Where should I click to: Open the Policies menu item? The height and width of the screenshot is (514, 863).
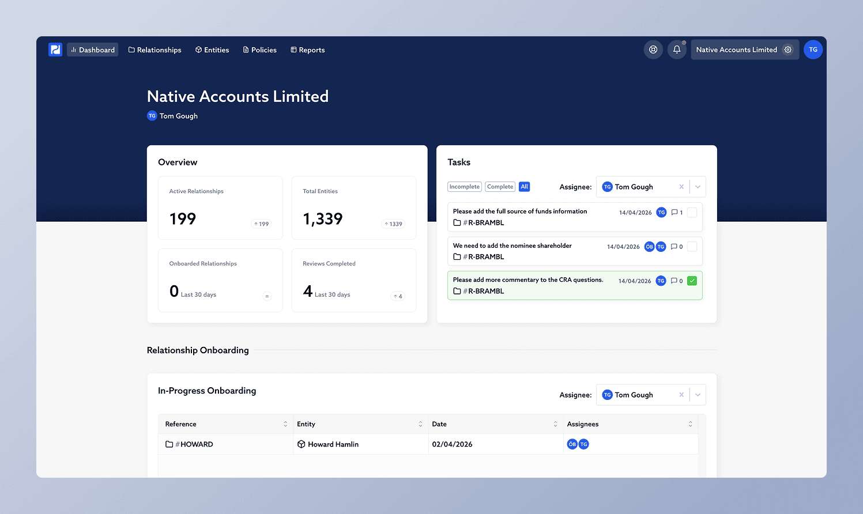260,50
